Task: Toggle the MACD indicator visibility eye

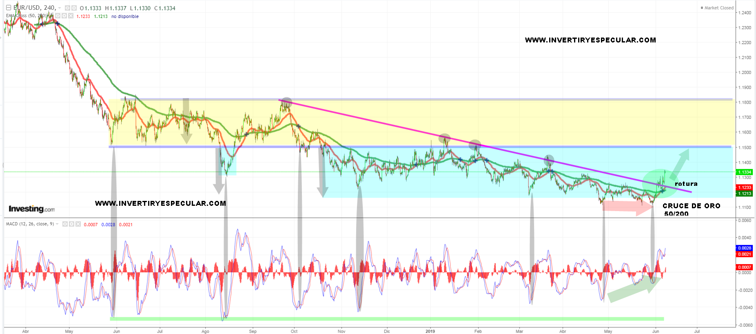Action: (65, 224)
